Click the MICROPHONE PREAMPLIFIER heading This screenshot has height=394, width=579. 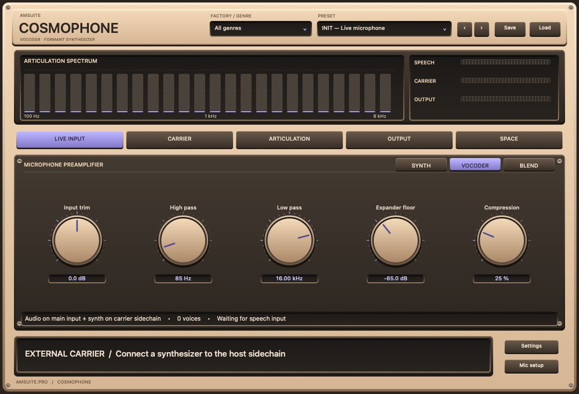coord(63,165)
